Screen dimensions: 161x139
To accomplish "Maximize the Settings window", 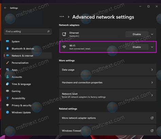I will coord(148,6).
